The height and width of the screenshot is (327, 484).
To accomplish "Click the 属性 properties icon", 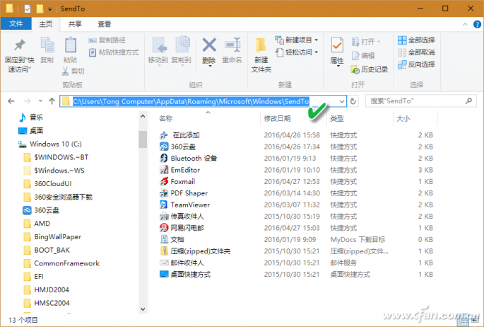I will (337, 45).
